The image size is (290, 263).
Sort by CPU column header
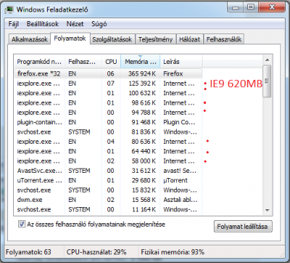tap(111, 62)
